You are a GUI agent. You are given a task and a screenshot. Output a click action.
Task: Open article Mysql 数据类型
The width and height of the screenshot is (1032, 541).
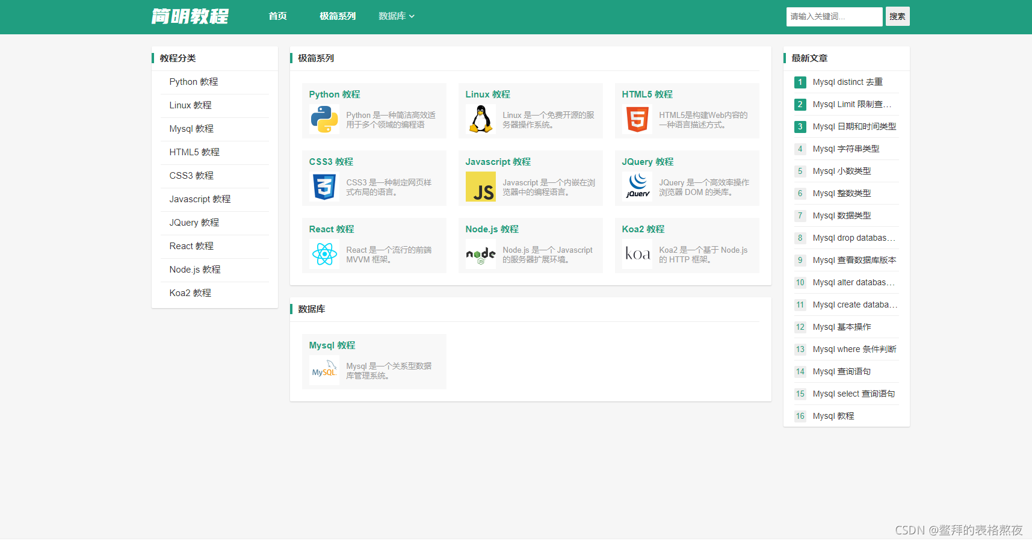[x=842, y=215]
